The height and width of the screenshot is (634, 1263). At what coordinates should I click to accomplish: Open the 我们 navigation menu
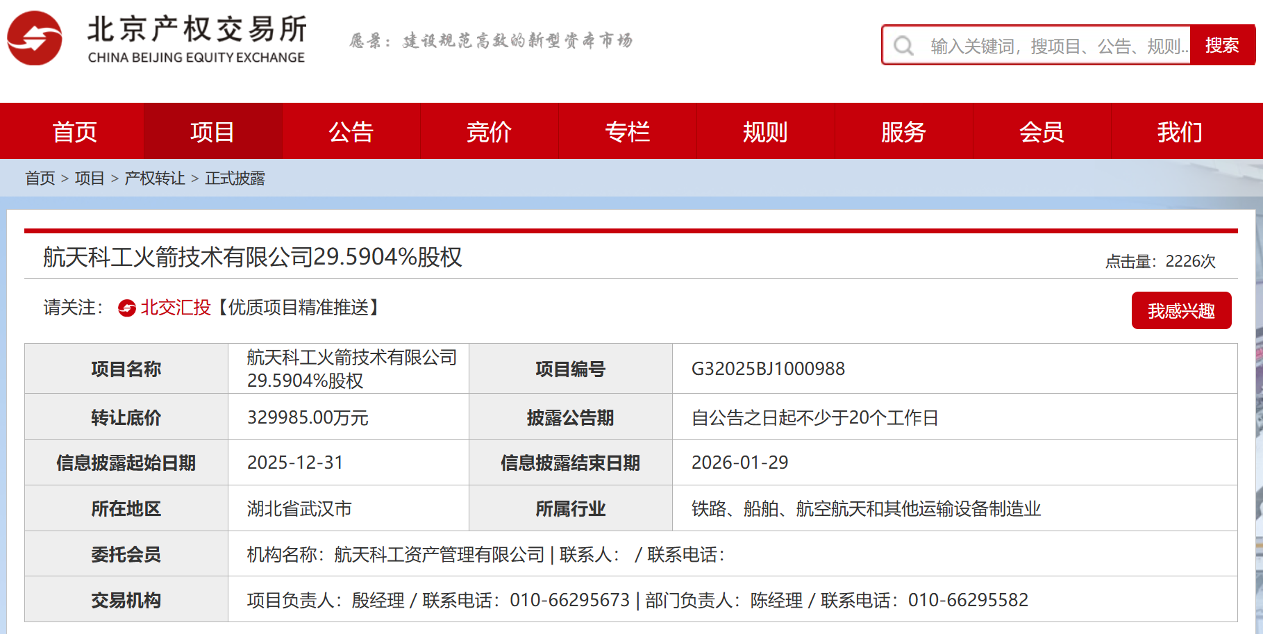pos(1180,131)
